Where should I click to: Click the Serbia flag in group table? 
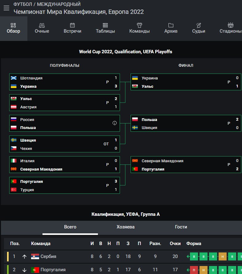[x=35, y=256]
